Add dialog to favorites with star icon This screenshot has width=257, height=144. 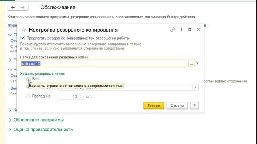point(24,30)
